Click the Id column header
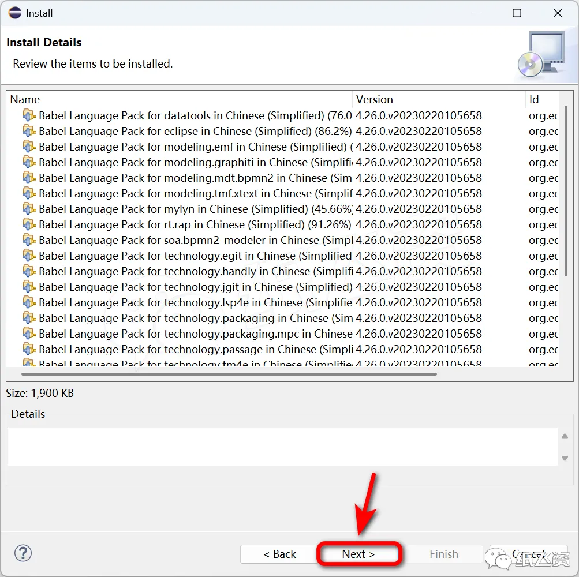This screenshot has height=577, width=579. pyautogui.click(x=542, y=99)
